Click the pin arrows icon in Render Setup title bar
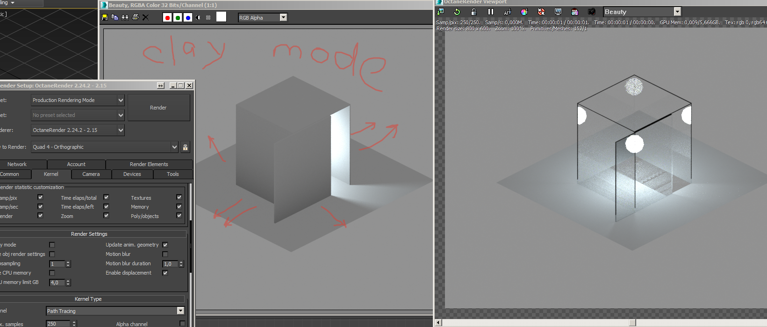The width and height of the screenshot is (767, 327). click(x=161, y=86)
